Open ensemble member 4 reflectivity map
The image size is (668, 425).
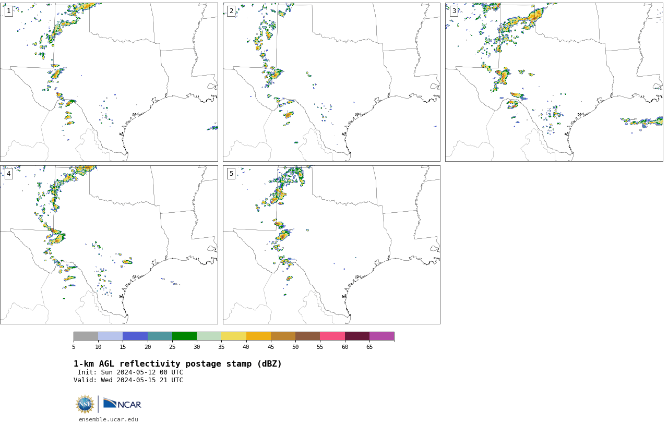109,245
